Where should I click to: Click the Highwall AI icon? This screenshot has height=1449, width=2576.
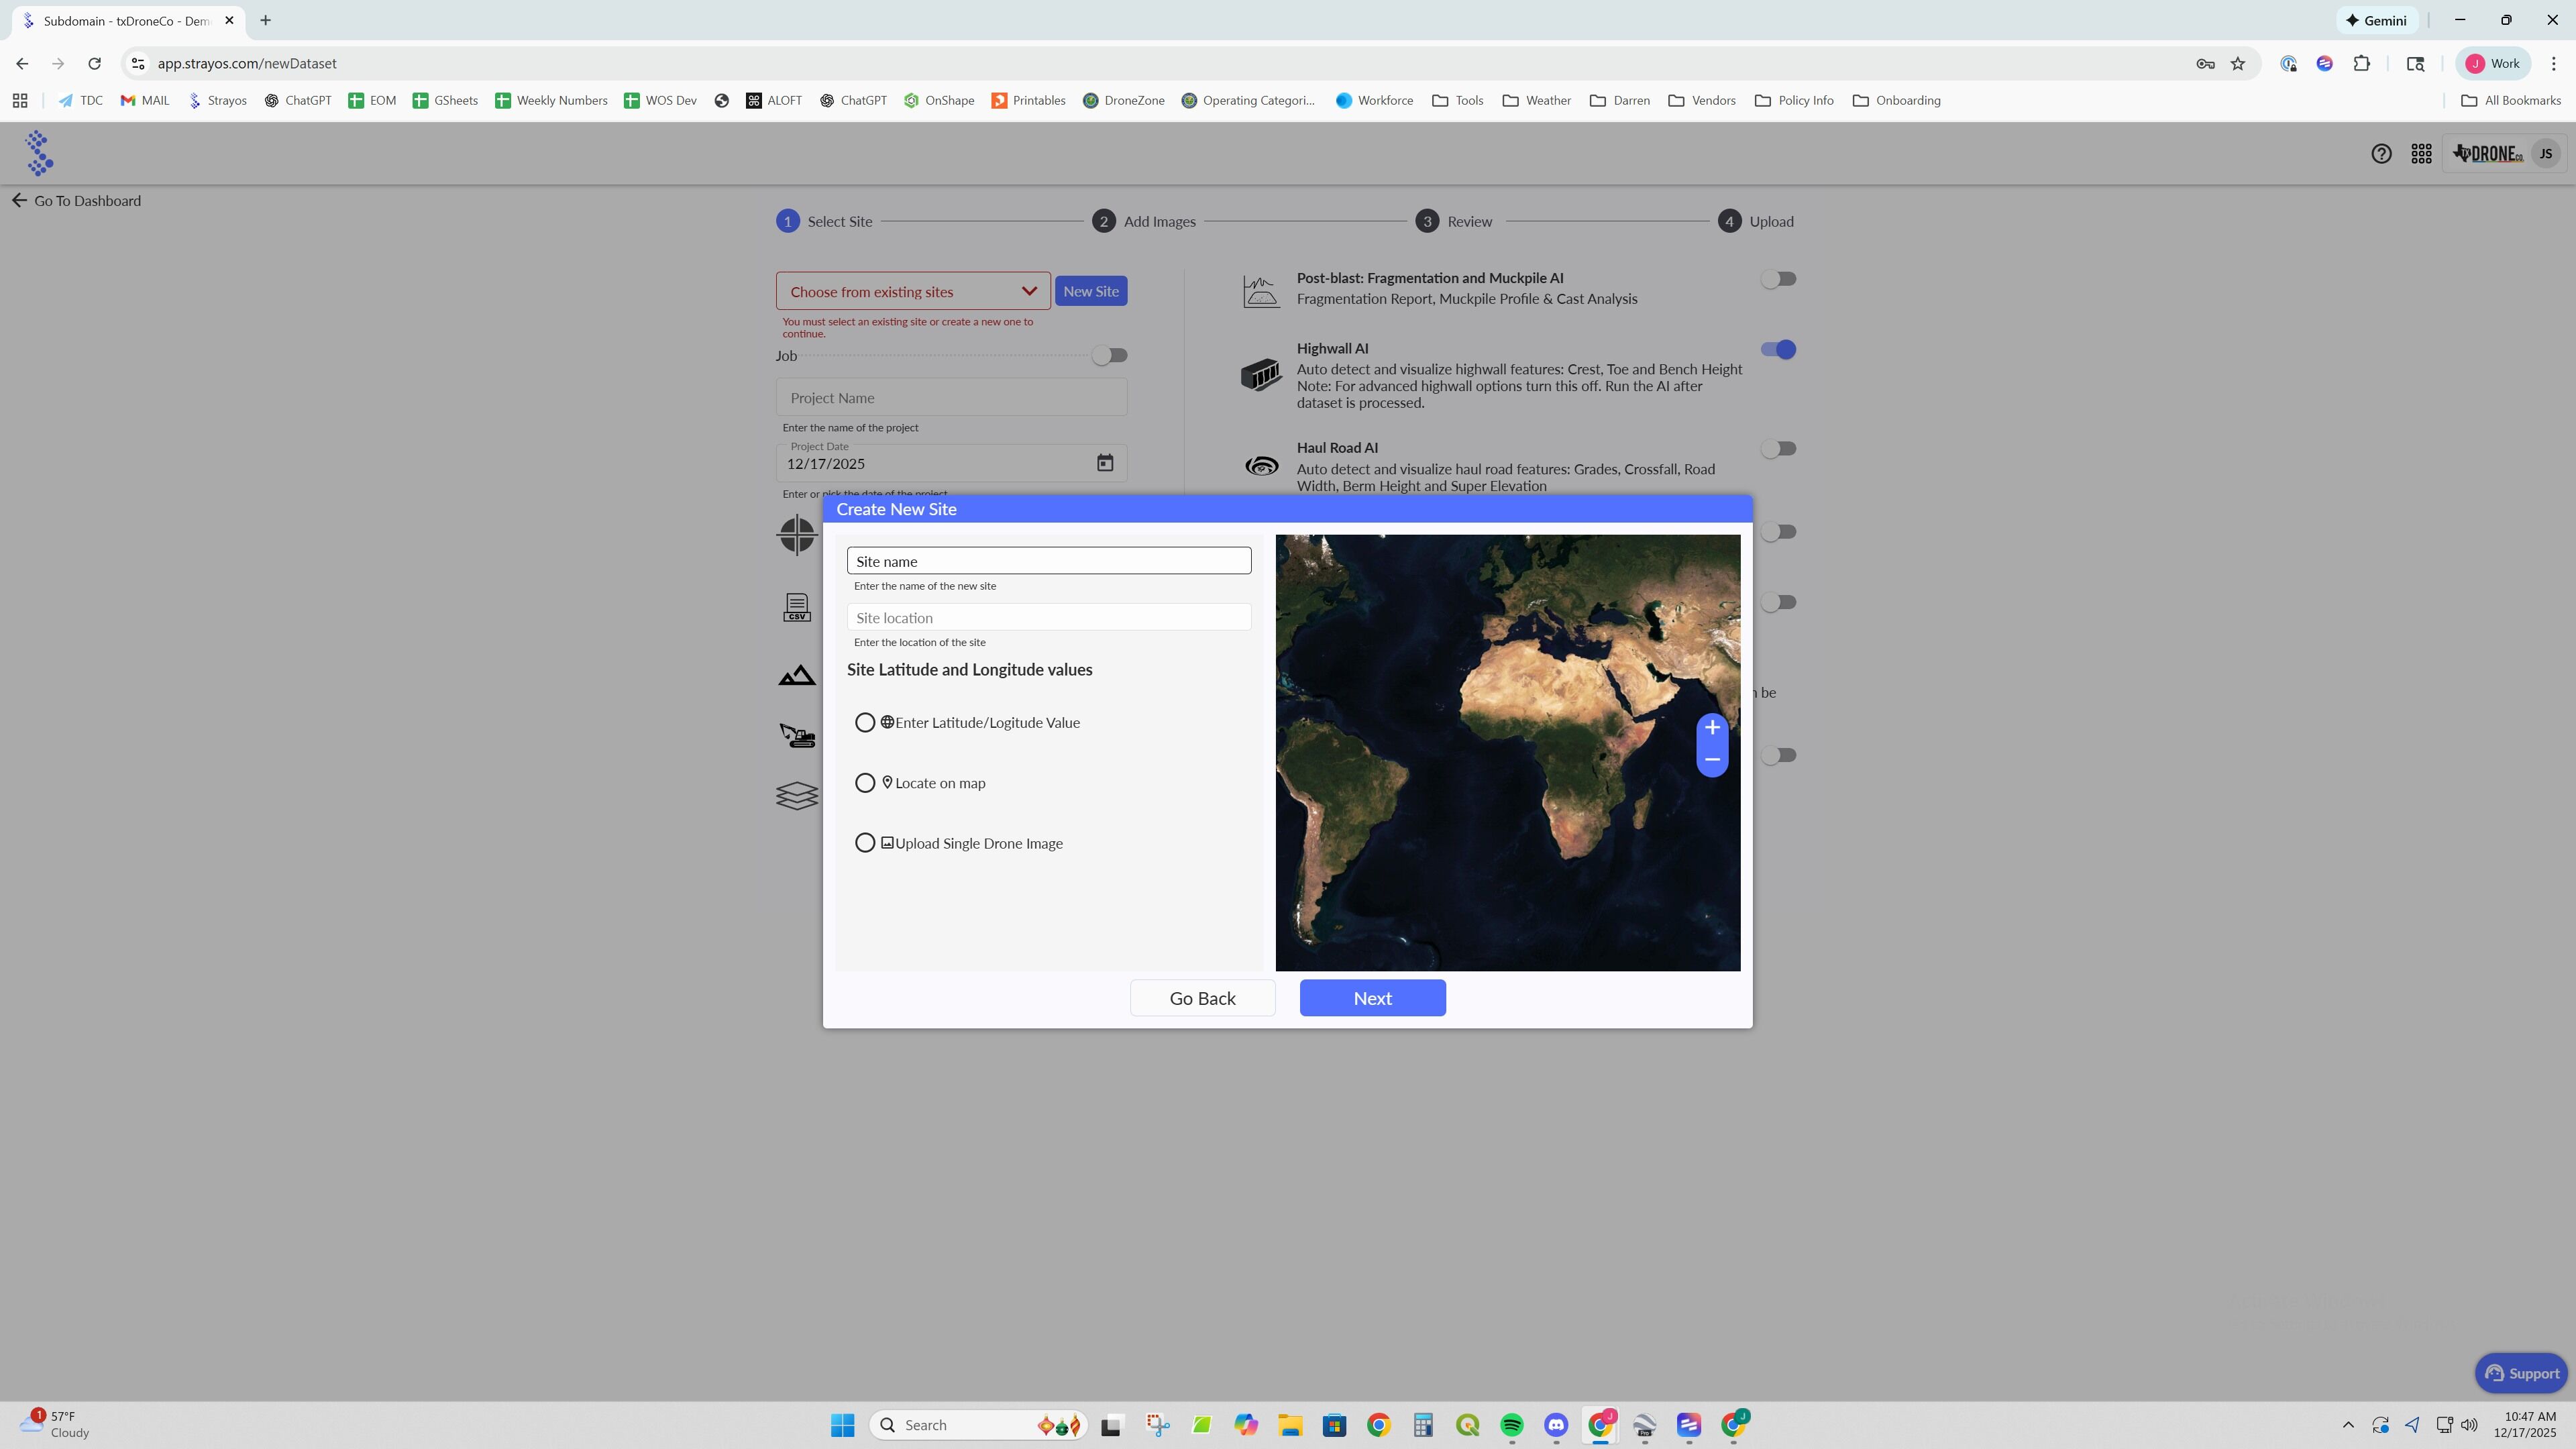click(1261, 375)
